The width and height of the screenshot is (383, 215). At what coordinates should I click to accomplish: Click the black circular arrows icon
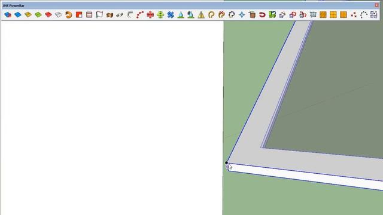tap(232, 15)
